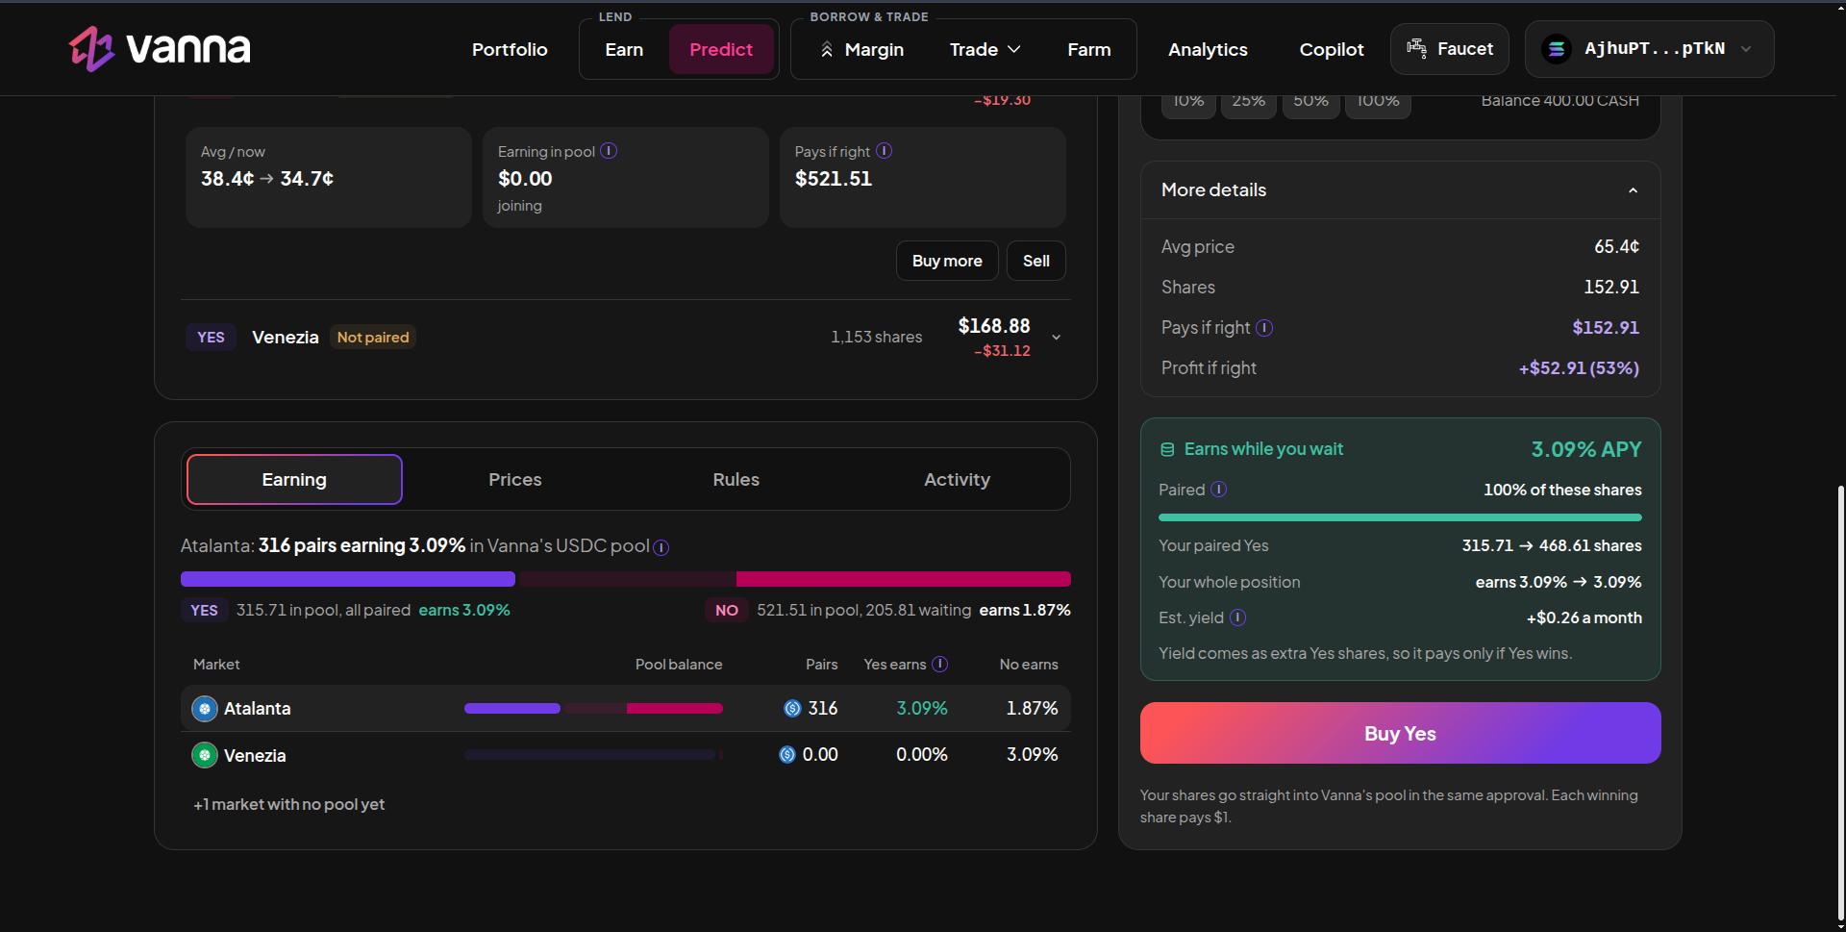
Task: Click the Margin double-chevron icon
Action: pos(827,49)
